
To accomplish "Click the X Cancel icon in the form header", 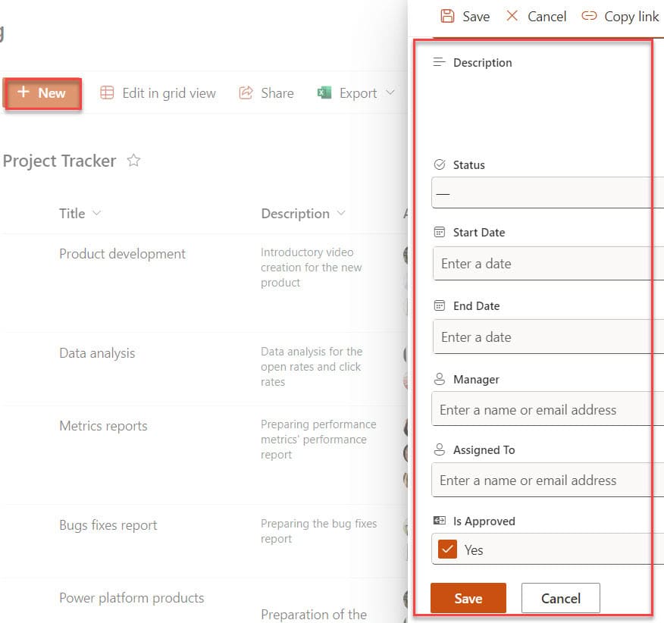I will click(512, 16).
